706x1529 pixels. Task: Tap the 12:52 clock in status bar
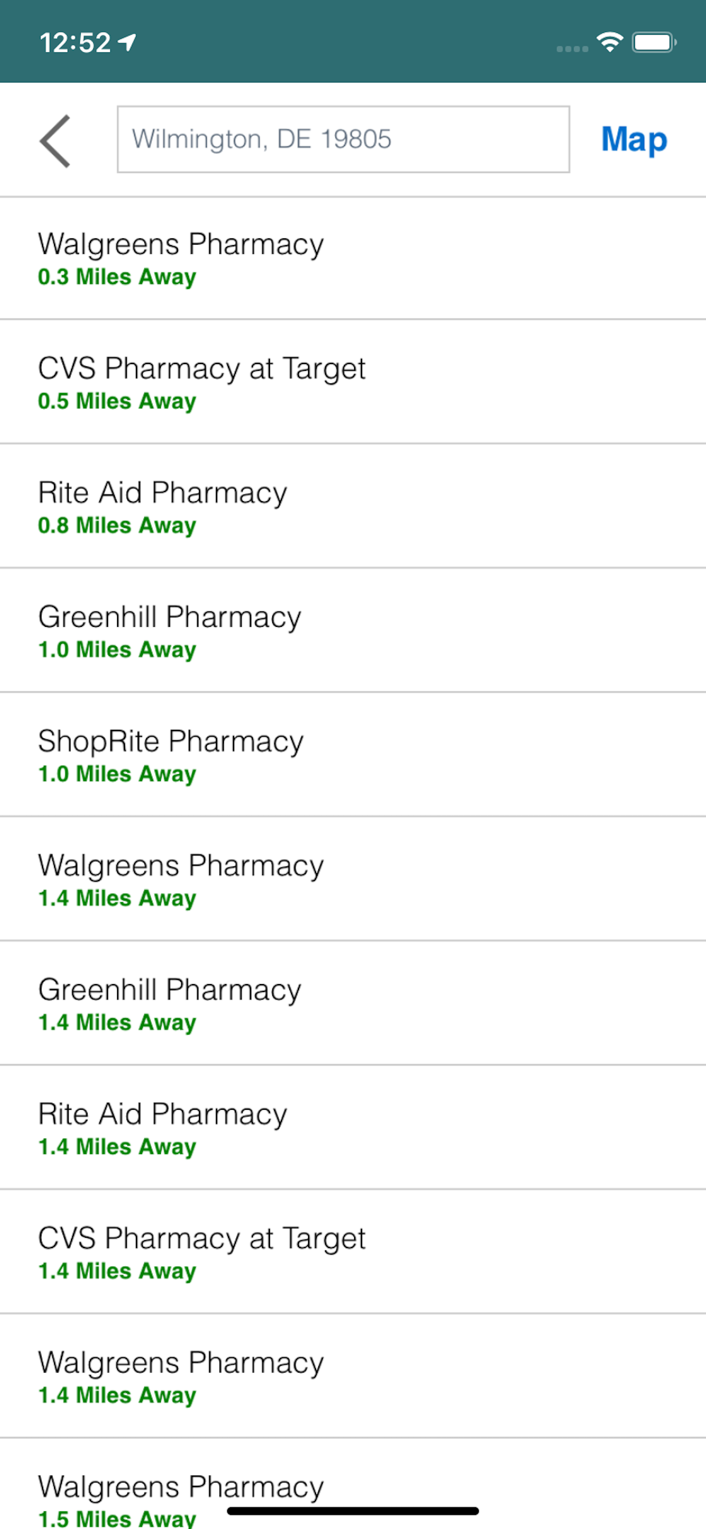[75, 43]
